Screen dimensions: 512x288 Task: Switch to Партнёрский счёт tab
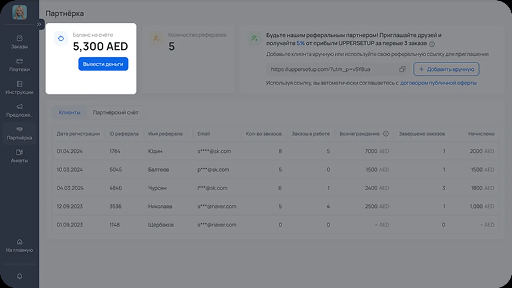tap(115, 112)
